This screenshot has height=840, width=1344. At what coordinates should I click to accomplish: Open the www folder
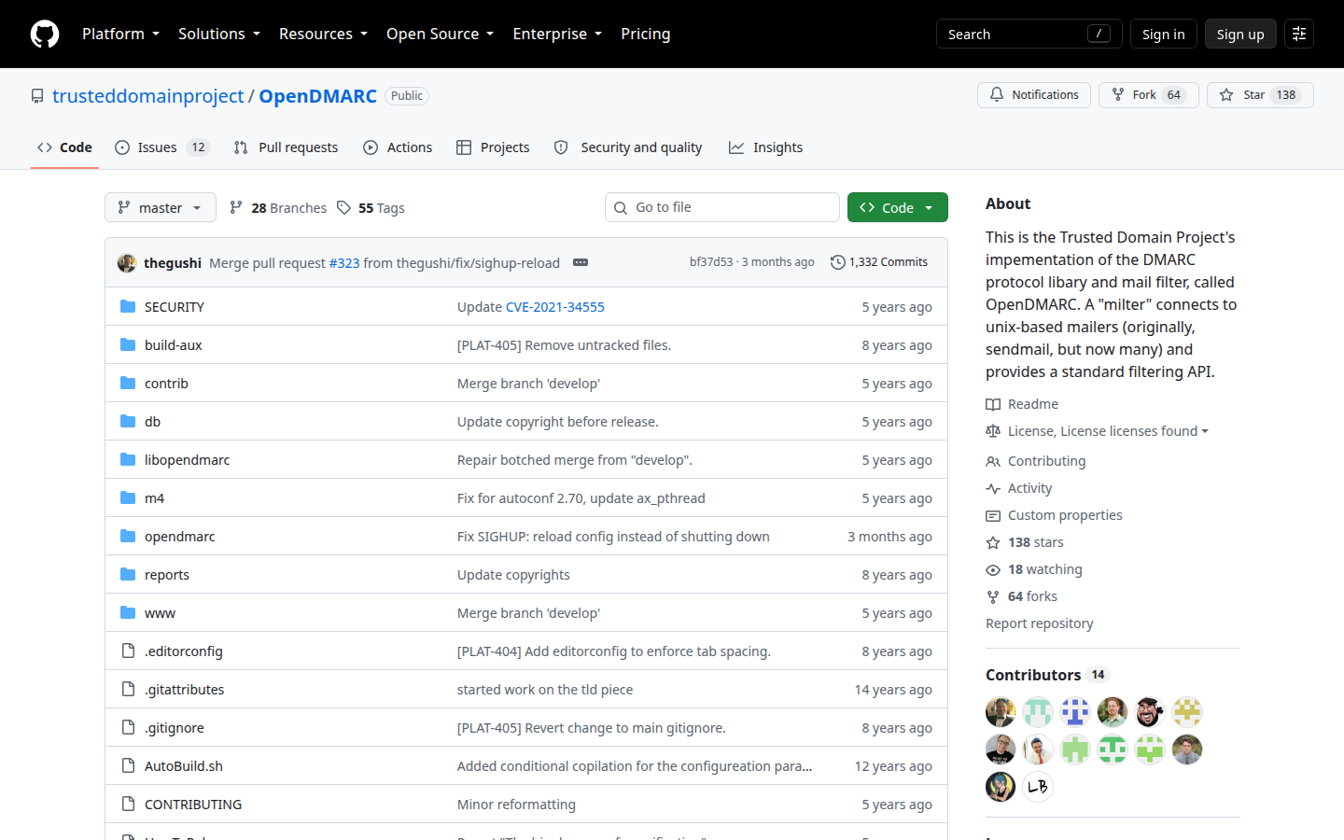click(161, 613)
